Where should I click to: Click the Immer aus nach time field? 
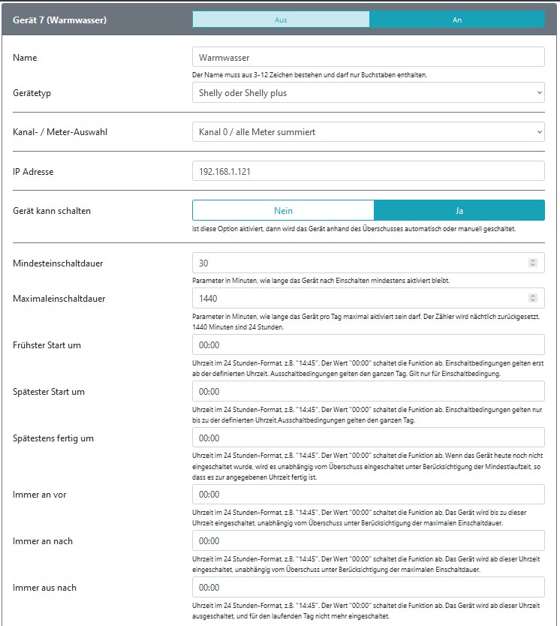[368, 588]
